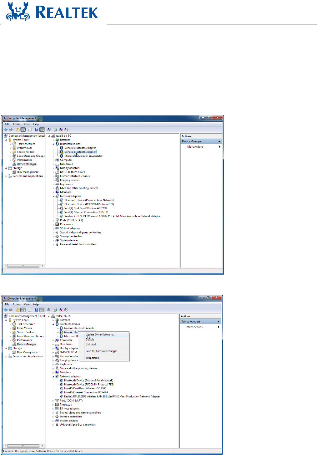Collapse Storage node in lower window
Viewport: 317px width, 455px height.
click(x=6, y=348)
